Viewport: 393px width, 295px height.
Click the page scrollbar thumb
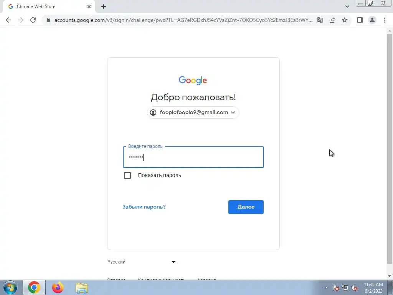tap(390, 148)
